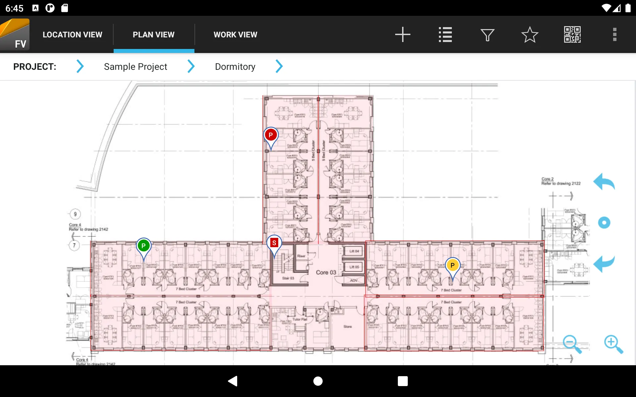636x397 pixels.
Task: Switch to Location View tab
Action: 72,34
